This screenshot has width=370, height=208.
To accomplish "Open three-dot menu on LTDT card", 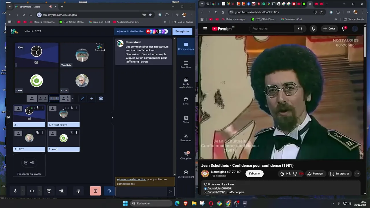I will tap(42, 133).
